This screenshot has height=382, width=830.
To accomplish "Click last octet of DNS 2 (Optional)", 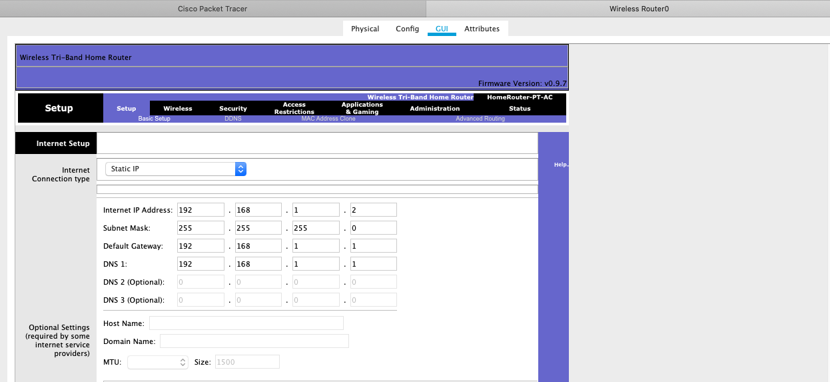I will tap(374, 281).
